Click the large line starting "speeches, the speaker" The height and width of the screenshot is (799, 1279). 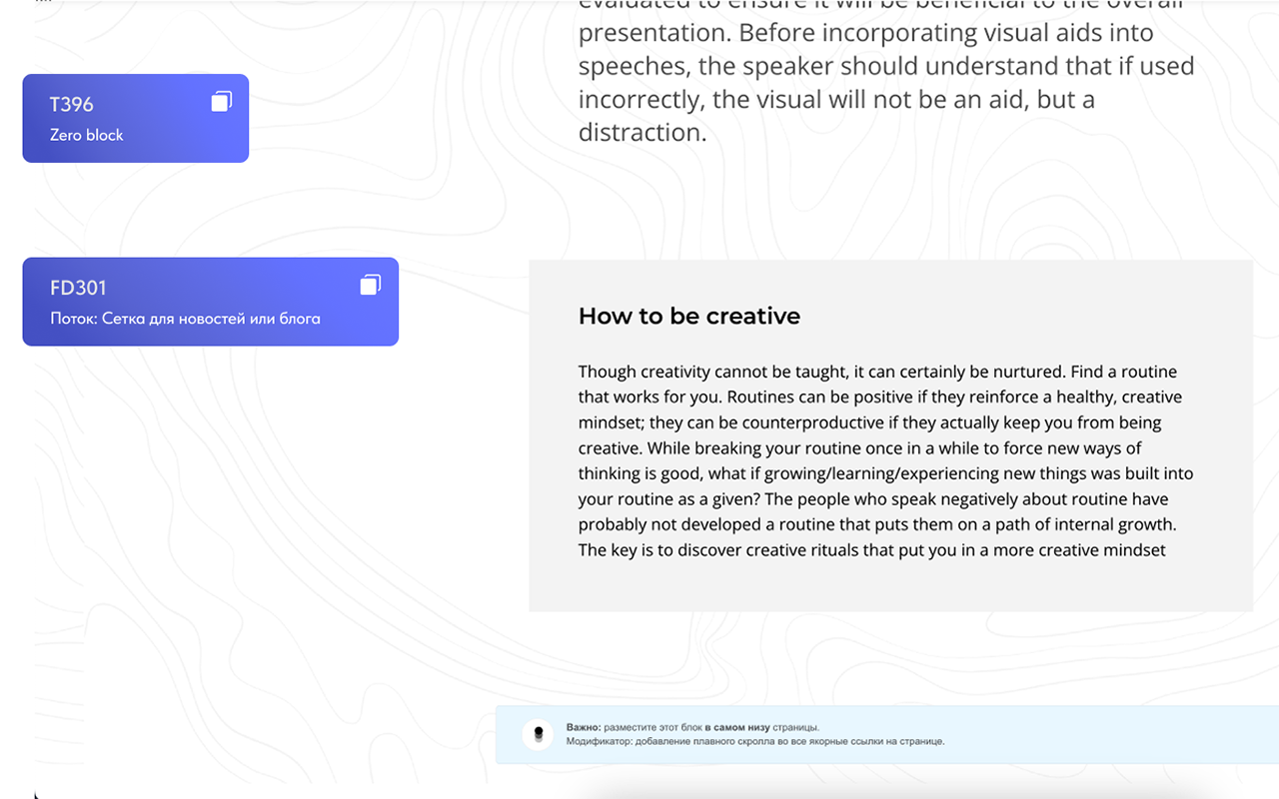[x=886, y=66]
